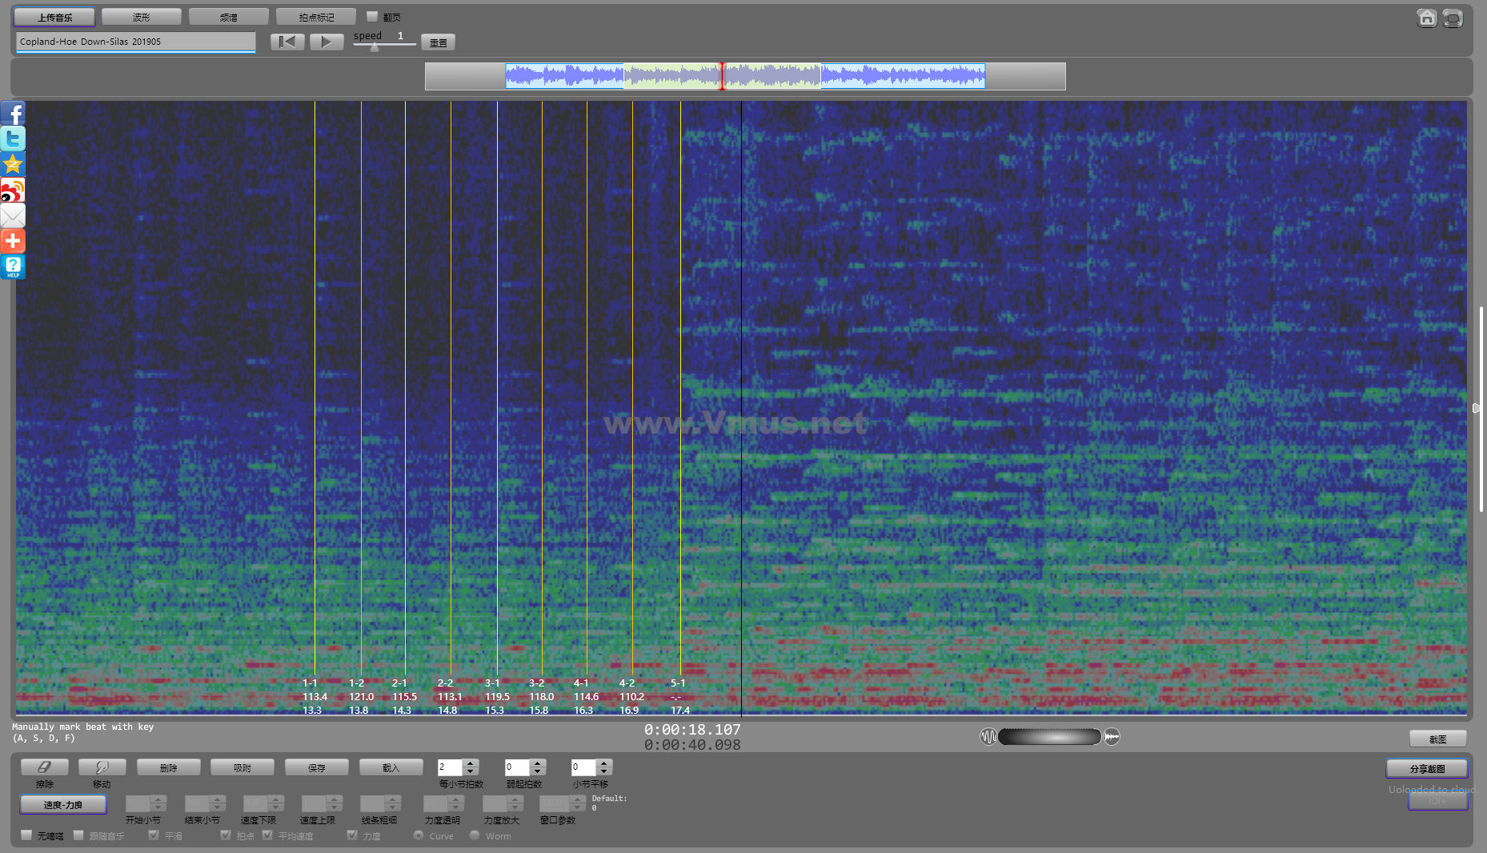Click the 吸附 snap button
This screenshot has height=853, width=1487.
(x=242, y=767)
